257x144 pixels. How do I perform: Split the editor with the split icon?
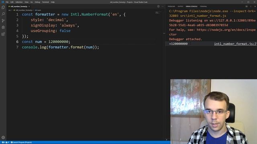[158, 6]
